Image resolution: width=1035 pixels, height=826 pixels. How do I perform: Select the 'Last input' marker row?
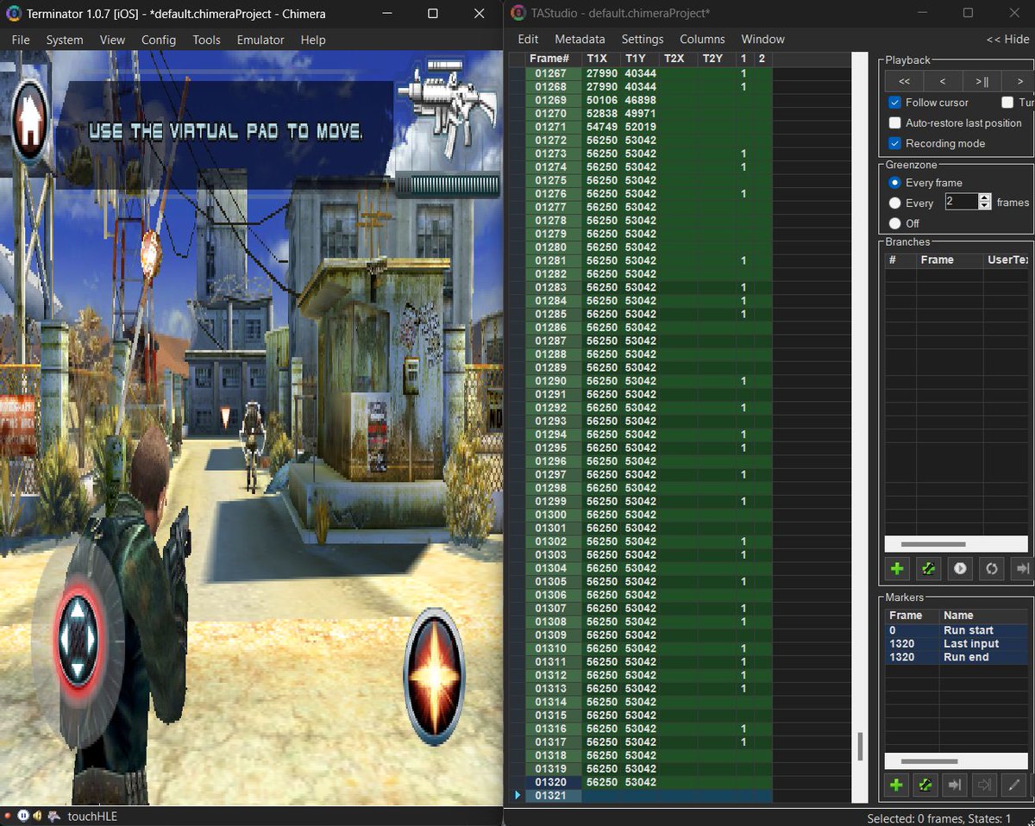957,644
